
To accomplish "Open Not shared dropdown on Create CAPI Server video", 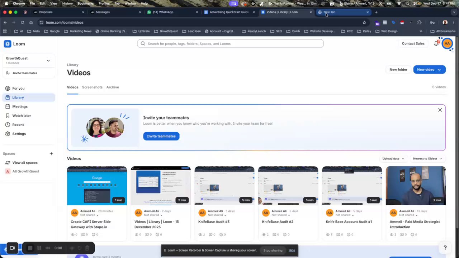I will 89,215.
